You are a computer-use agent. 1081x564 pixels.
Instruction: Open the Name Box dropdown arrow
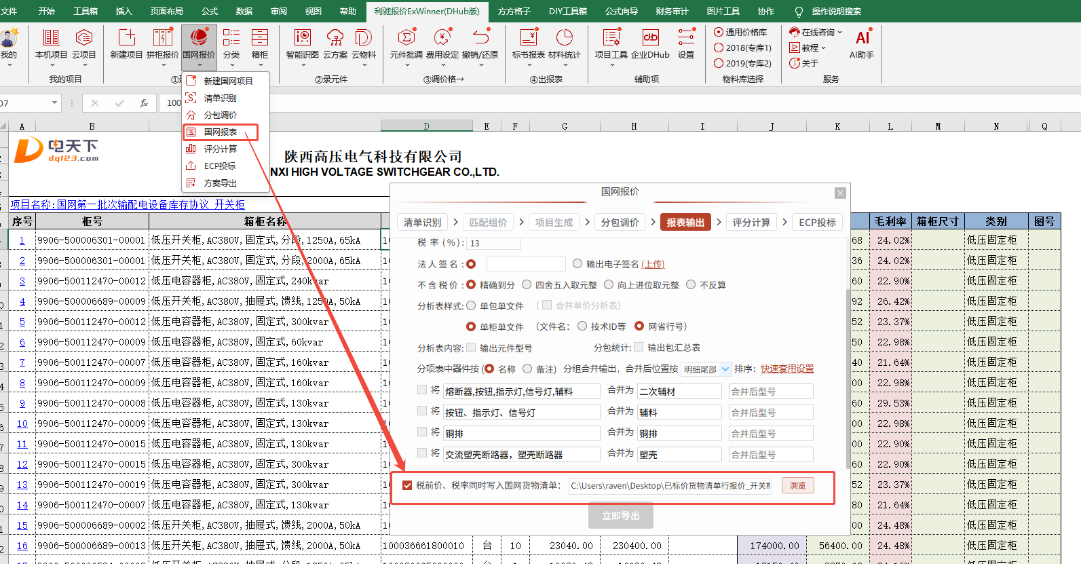tap(55, 103)
